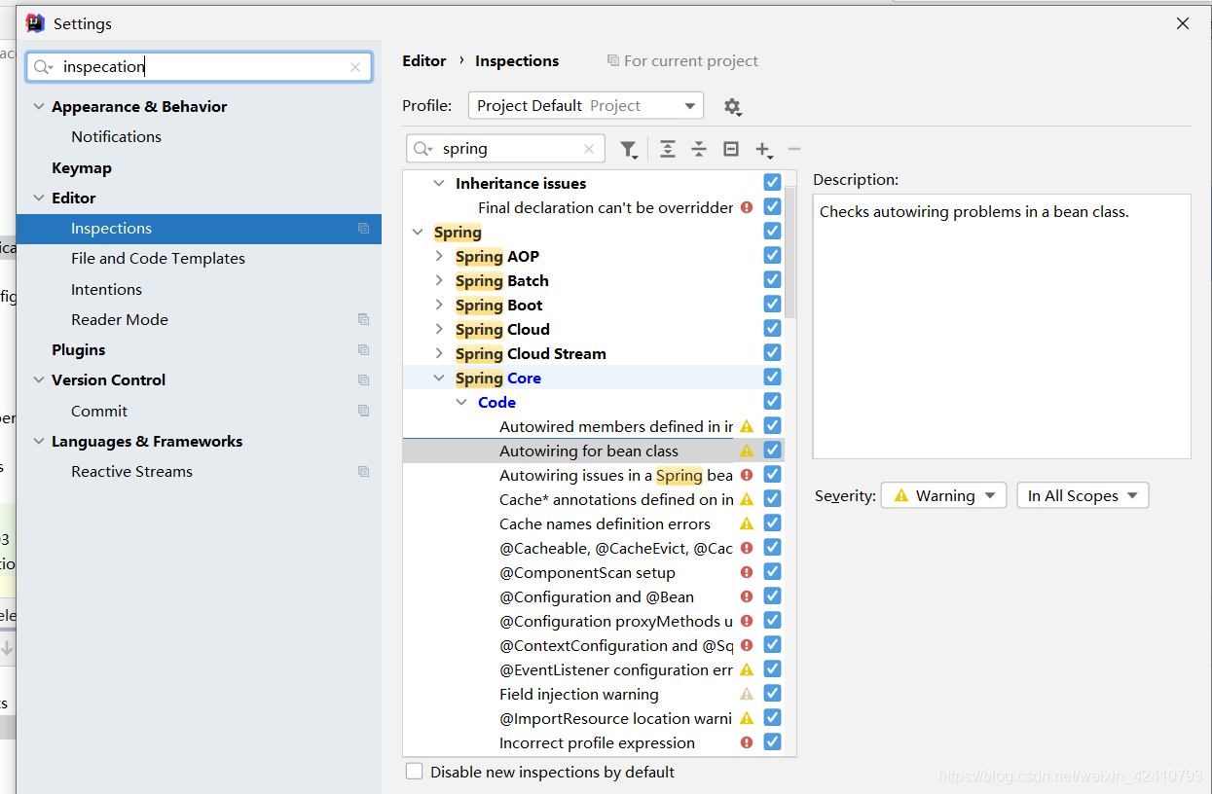Click the project-level icon beside Inspections sidebar item
The width and height of the screenshot is (1212, 794).
(363, 229)
